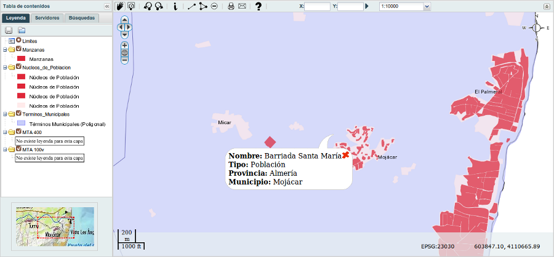This screenshot has height=257, width=554.
Task: Toggle the Nucleos_de_Poblacion layer checkbox
Action: coord(18,66)
